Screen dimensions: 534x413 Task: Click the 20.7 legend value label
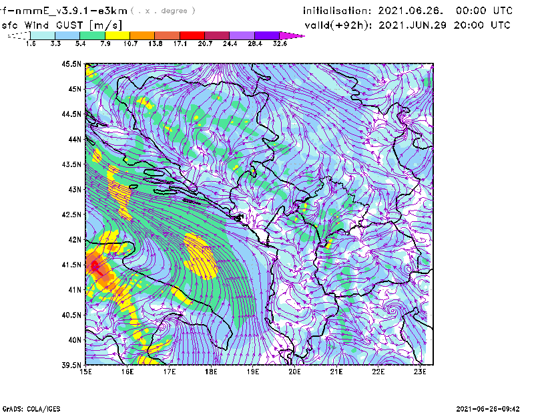click(x=205, y=43)
